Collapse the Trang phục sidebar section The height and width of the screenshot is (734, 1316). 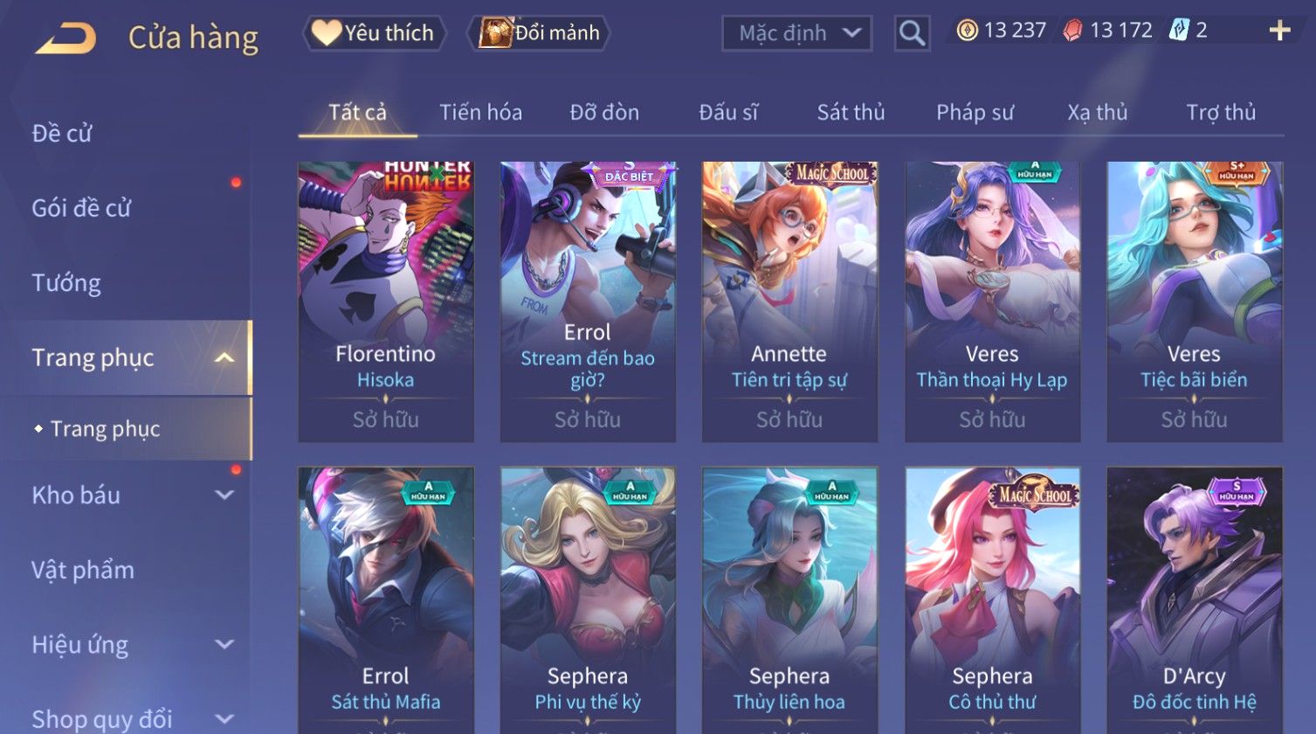(224, 358)
